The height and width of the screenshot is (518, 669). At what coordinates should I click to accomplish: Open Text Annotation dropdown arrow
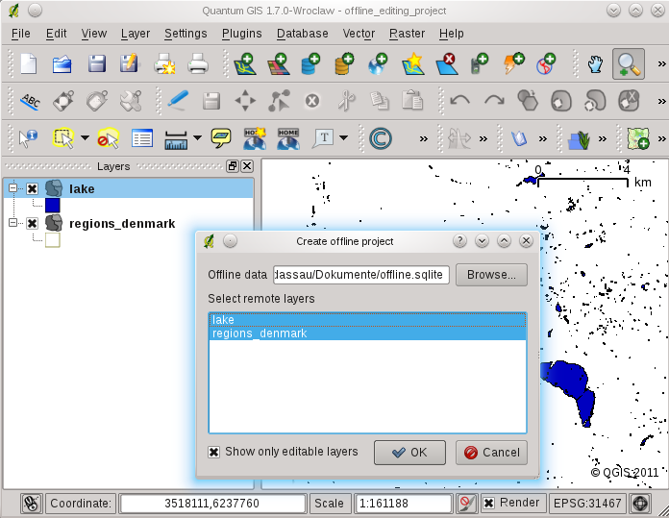[x=343, y=137]
